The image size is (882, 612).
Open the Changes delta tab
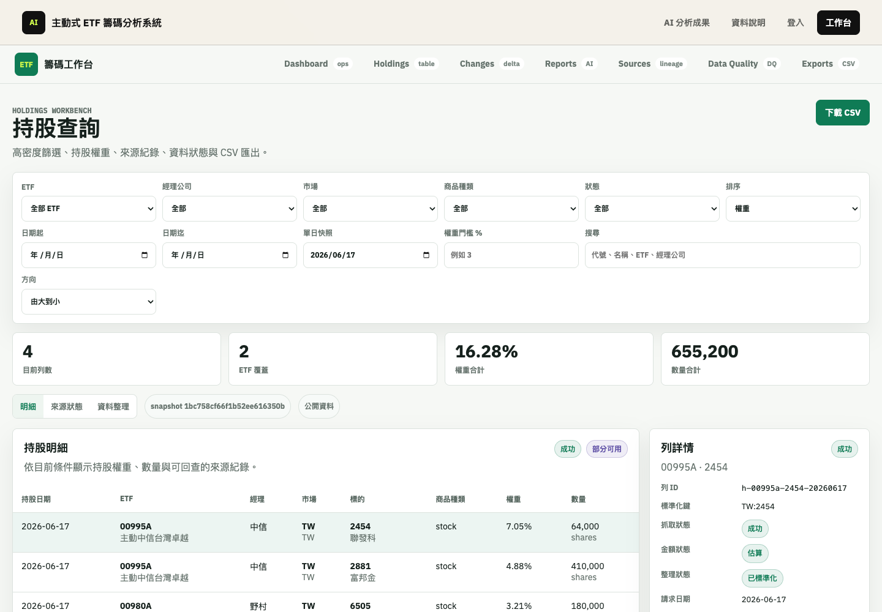[491, 64]
